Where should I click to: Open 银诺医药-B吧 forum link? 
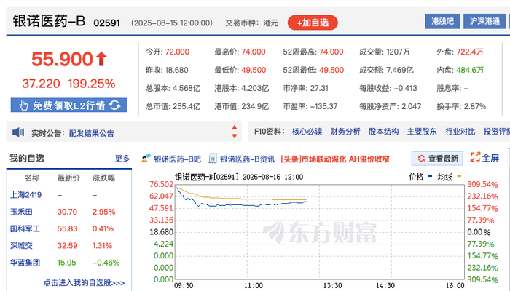pos(177,159)
